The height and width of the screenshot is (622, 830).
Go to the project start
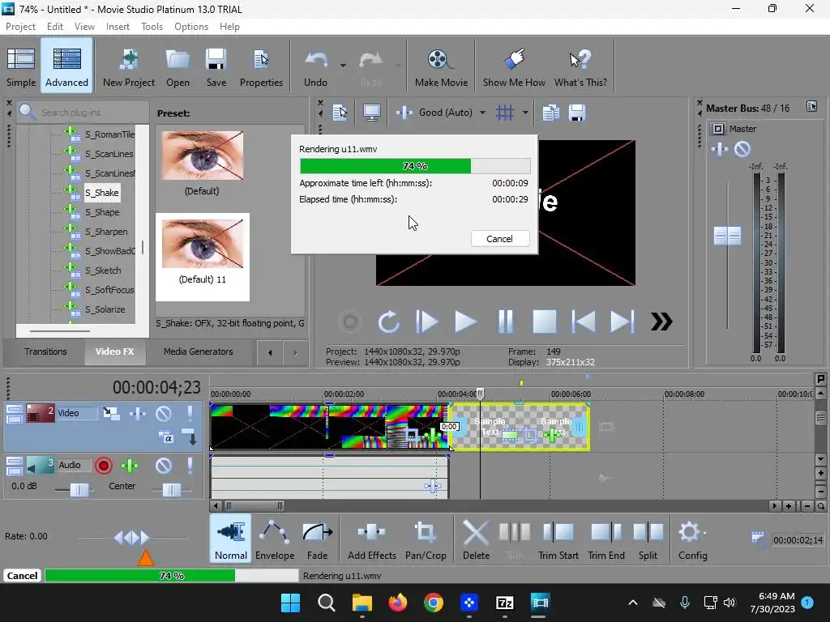pos(584,322)
